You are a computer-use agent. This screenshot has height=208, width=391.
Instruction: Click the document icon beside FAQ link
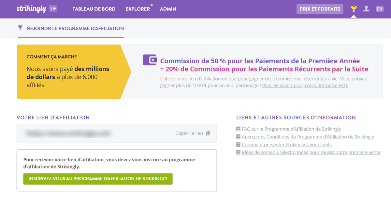point(238,129)
